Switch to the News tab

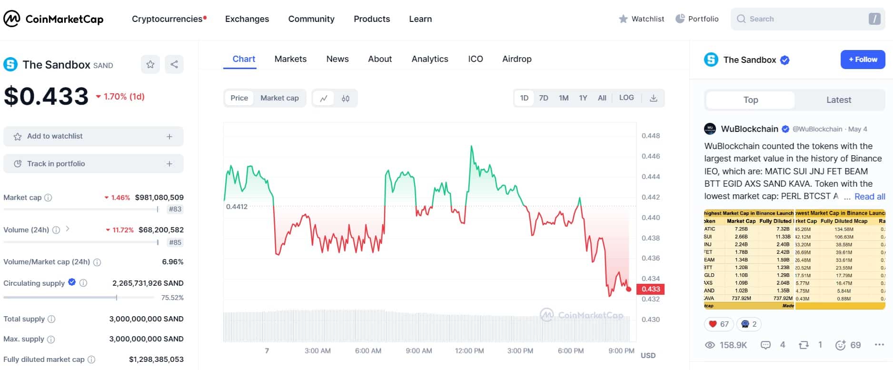click(x=337, y=59)
